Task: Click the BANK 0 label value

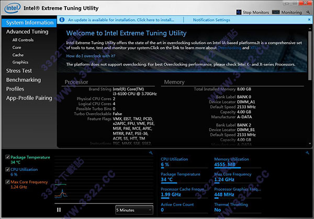Action: (244, 97)
